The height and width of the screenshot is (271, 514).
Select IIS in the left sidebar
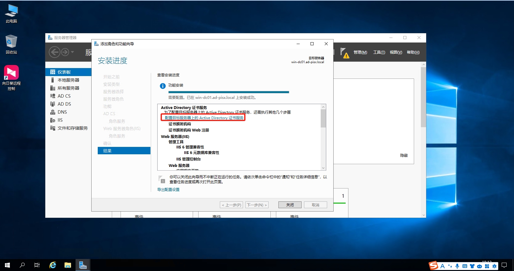(60, 120)
